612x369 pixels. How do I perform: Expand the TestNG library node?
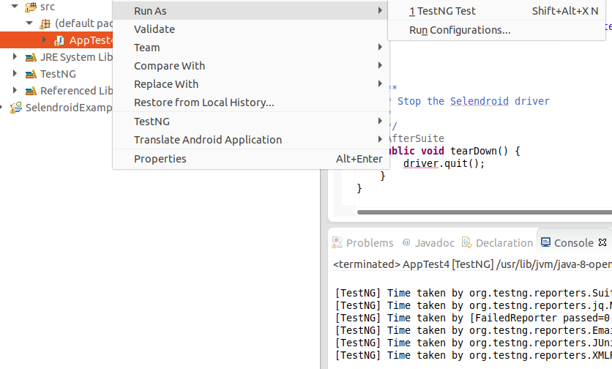tap(15, 73)
